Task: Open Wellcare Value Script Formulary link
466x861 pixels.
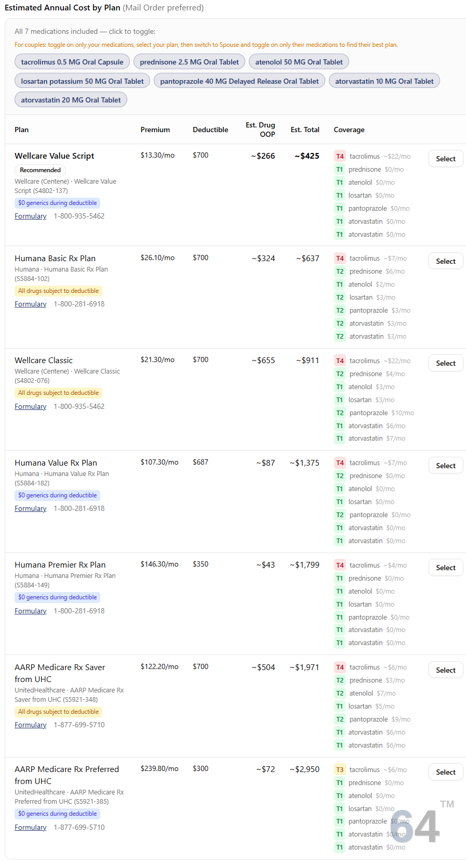Action: click(31, 216)
